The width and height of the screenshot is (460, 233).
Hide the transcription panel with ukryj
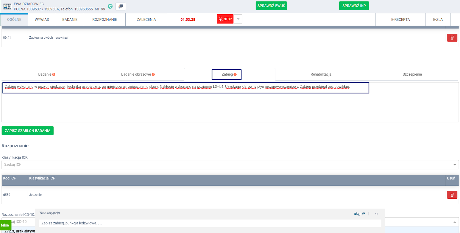tap(359, 214)
